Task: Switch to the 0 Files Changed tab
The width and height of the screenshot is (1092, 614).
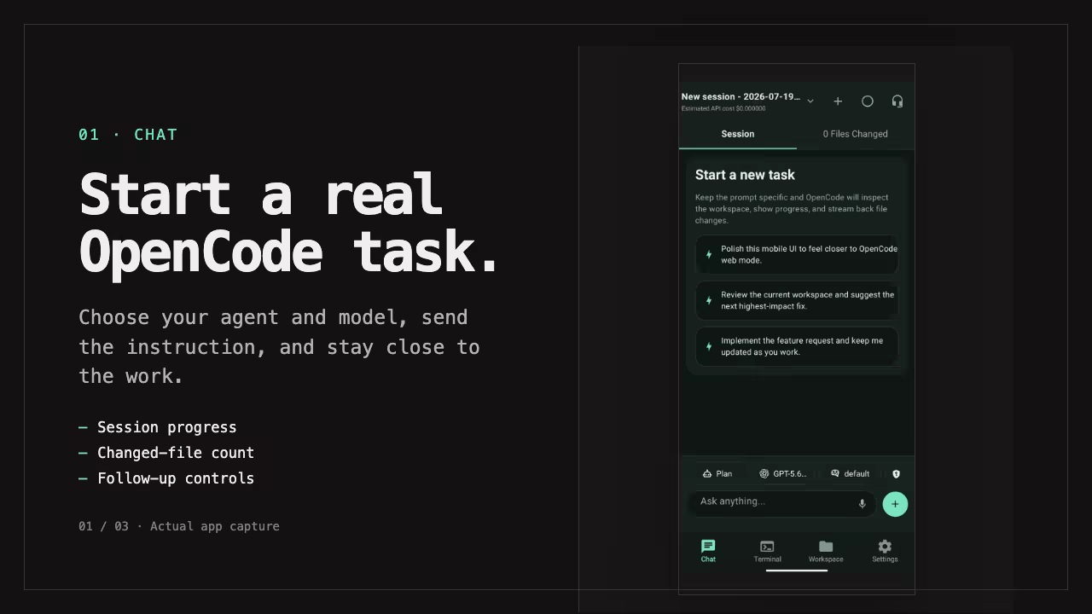Action: pos(856,134)
